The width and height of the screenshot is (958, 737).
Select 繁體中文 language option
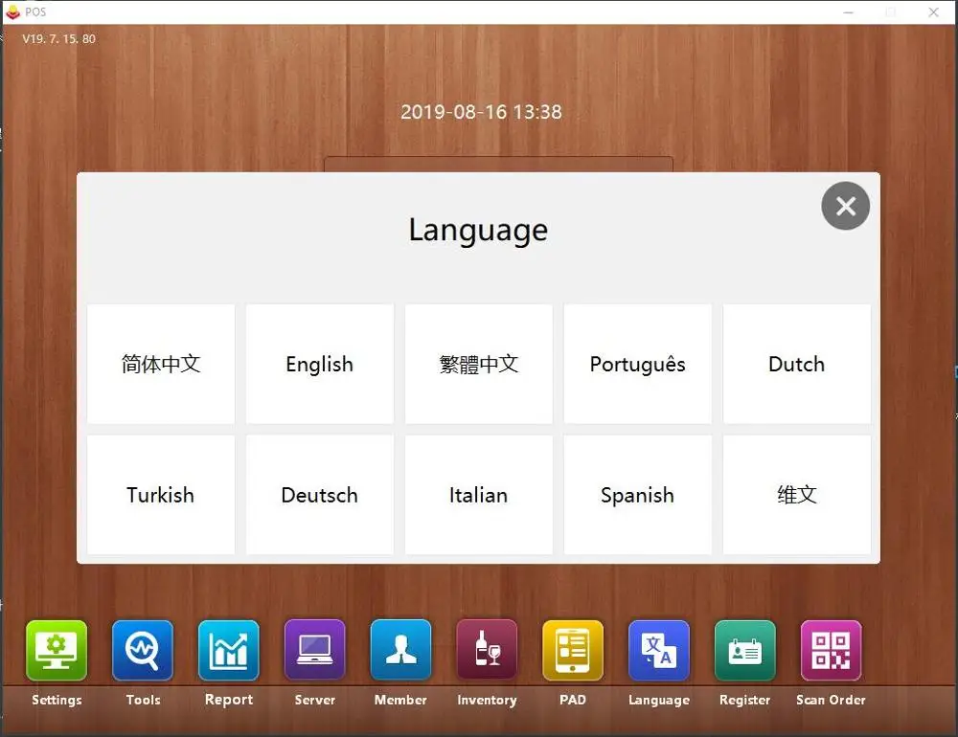tap(478, 364)
